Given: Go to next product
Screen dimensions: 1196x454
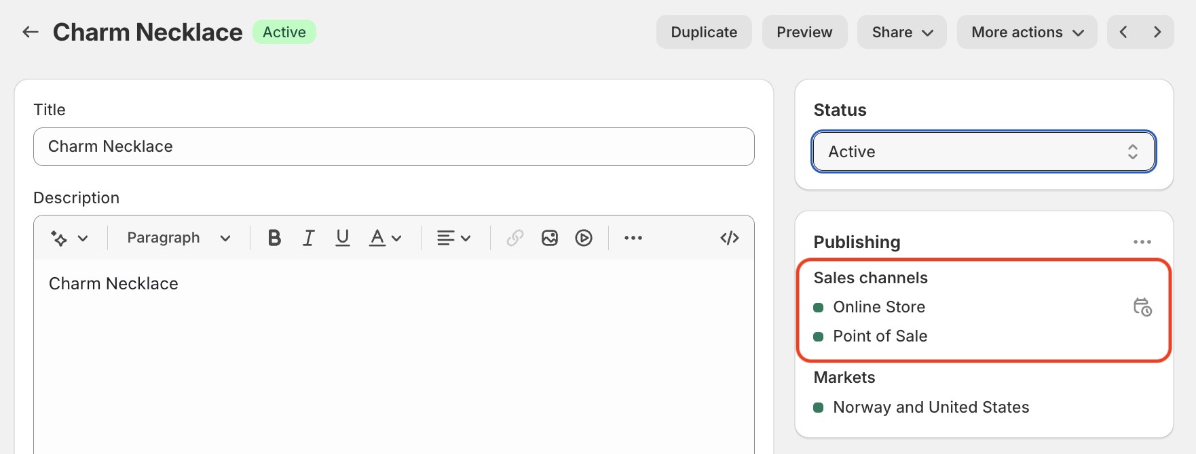Looking at the screenshot, I should pyautogui.click(x=1157, y=32).
